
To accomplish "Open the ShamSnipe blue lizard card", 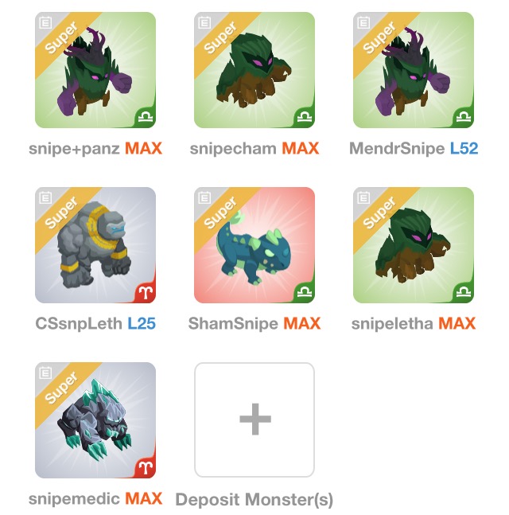I will (254, 245).
